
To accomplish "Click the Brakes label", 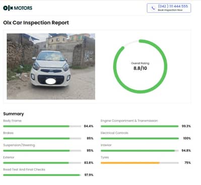I will click(8, 133).
